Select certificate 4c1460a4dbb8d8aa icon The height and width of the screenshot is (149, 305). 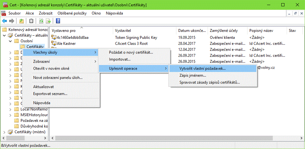(x=54, y=38)
